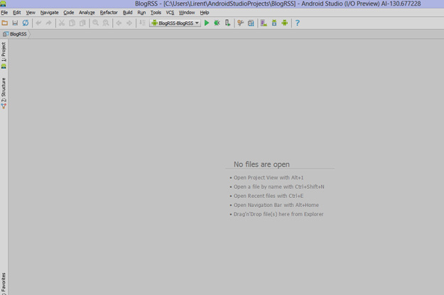Open the green Android robot icon
This screenshot has width=444, height=295.
pyautogui.click(x=285, y=23)
